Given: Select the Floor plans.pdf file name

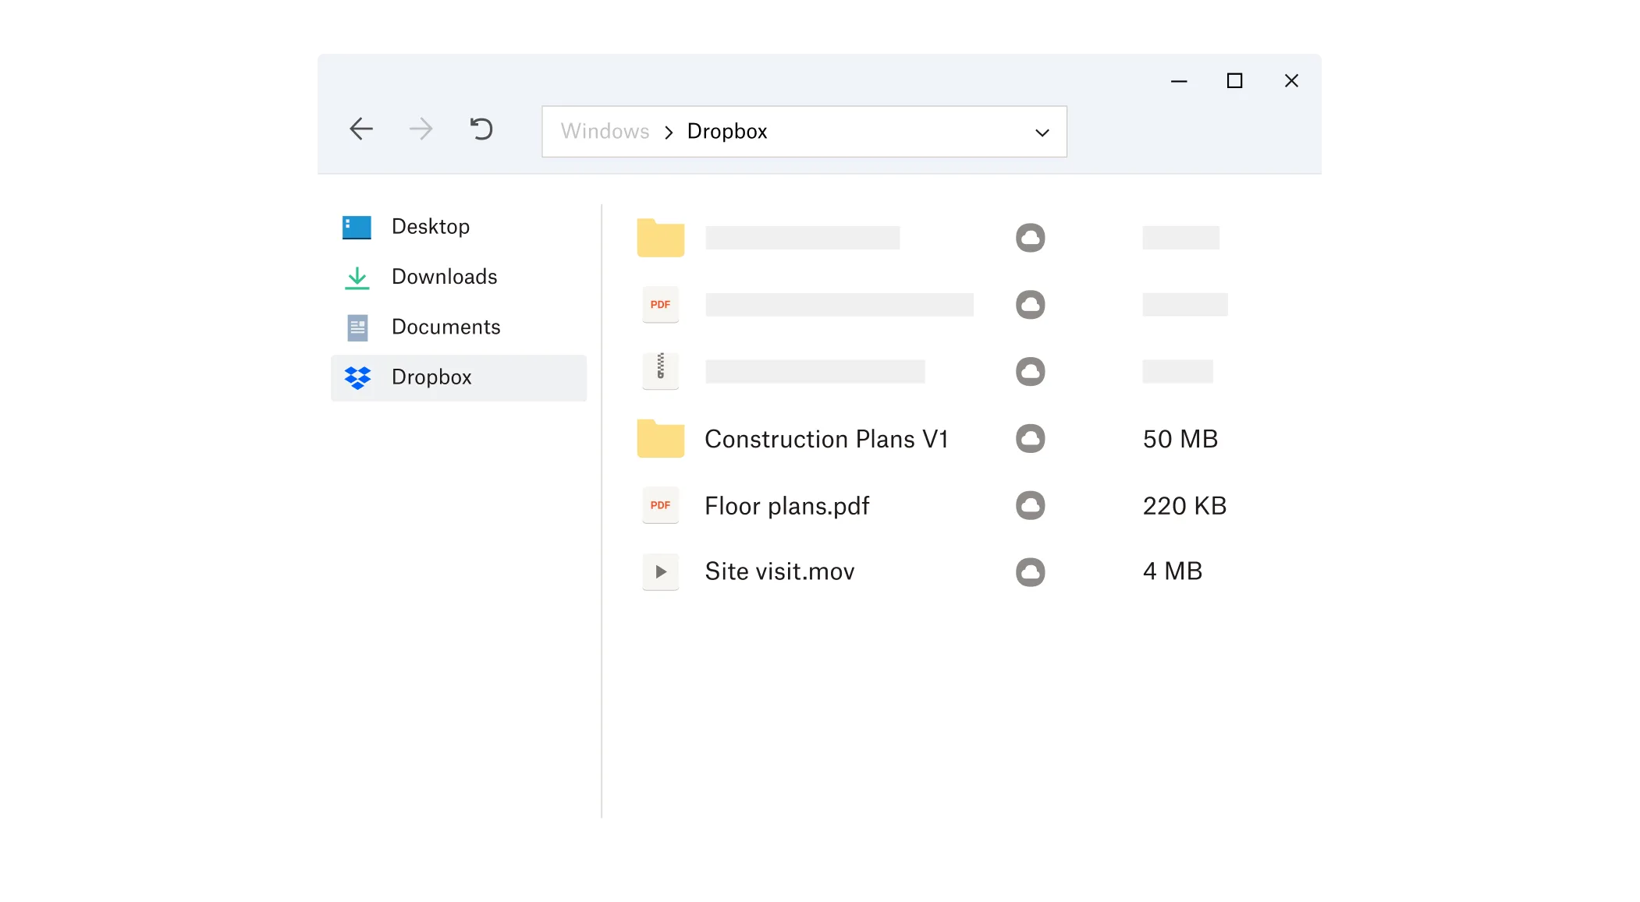Looking at the screenshot, I should [x=786, y=506].
